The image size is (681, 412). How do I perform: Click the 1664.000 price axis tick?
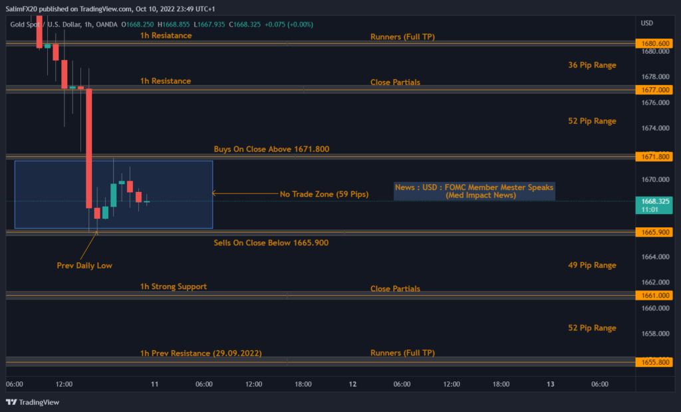coord(655,257)
